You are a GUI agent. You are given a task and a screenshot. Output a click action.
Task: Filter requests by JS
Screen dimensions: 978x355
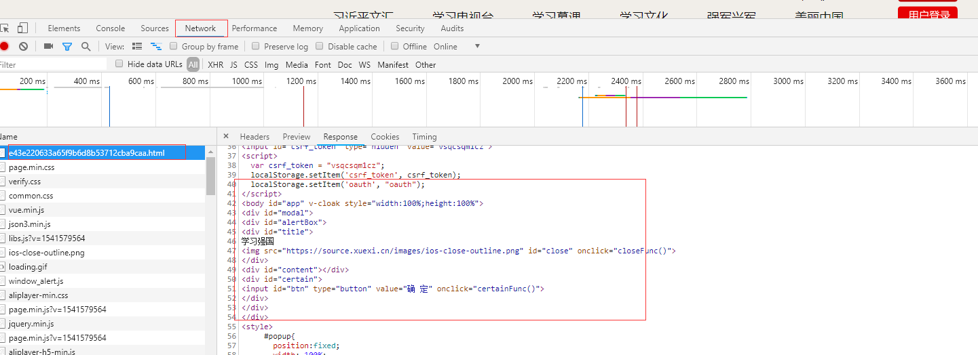(233, 65)
